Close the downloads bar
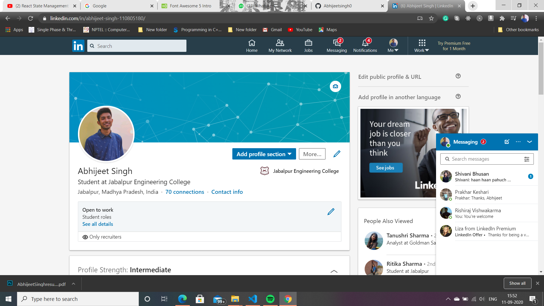This screenshot has width=544, height=306. pyautogui.click(x=537, y=283)
